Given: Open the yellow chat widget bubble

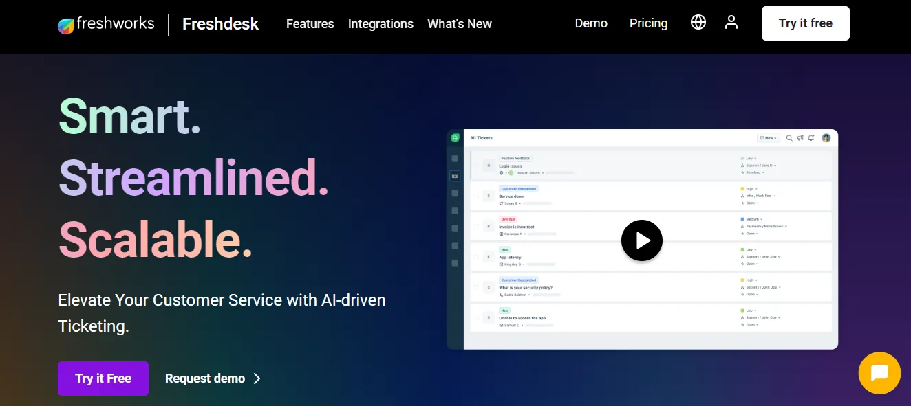Looking at the screenshot, I should coord(879,373).
